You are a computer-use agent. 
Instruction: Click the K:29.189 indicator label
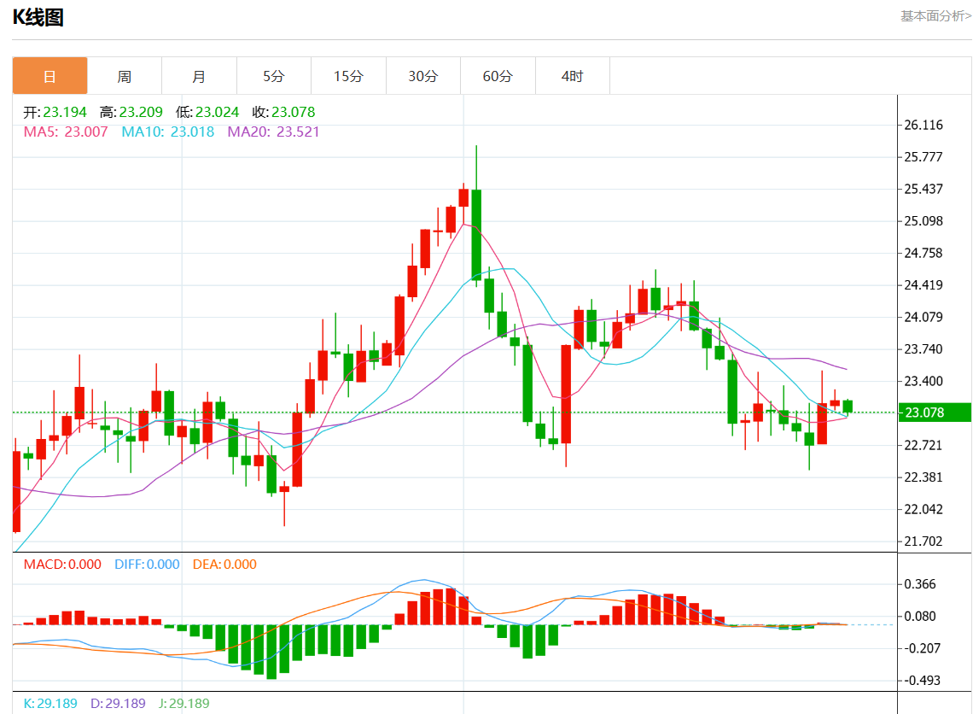point(50,704)
